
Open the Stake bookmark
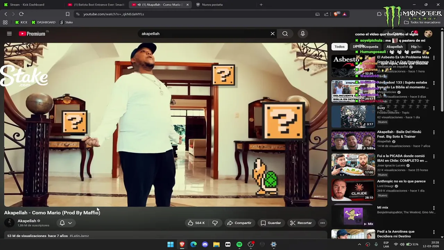[66, 22]
